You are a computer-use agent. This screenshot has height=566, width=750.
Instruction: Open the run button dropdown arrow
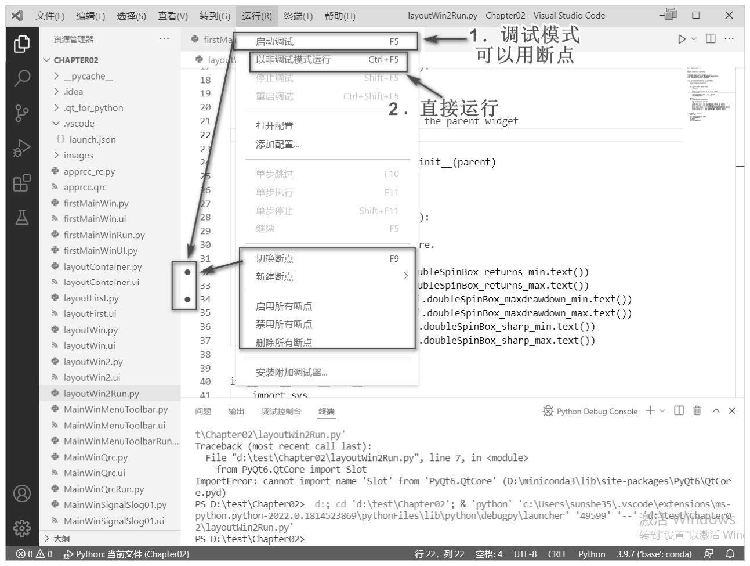tap(694, 39)
